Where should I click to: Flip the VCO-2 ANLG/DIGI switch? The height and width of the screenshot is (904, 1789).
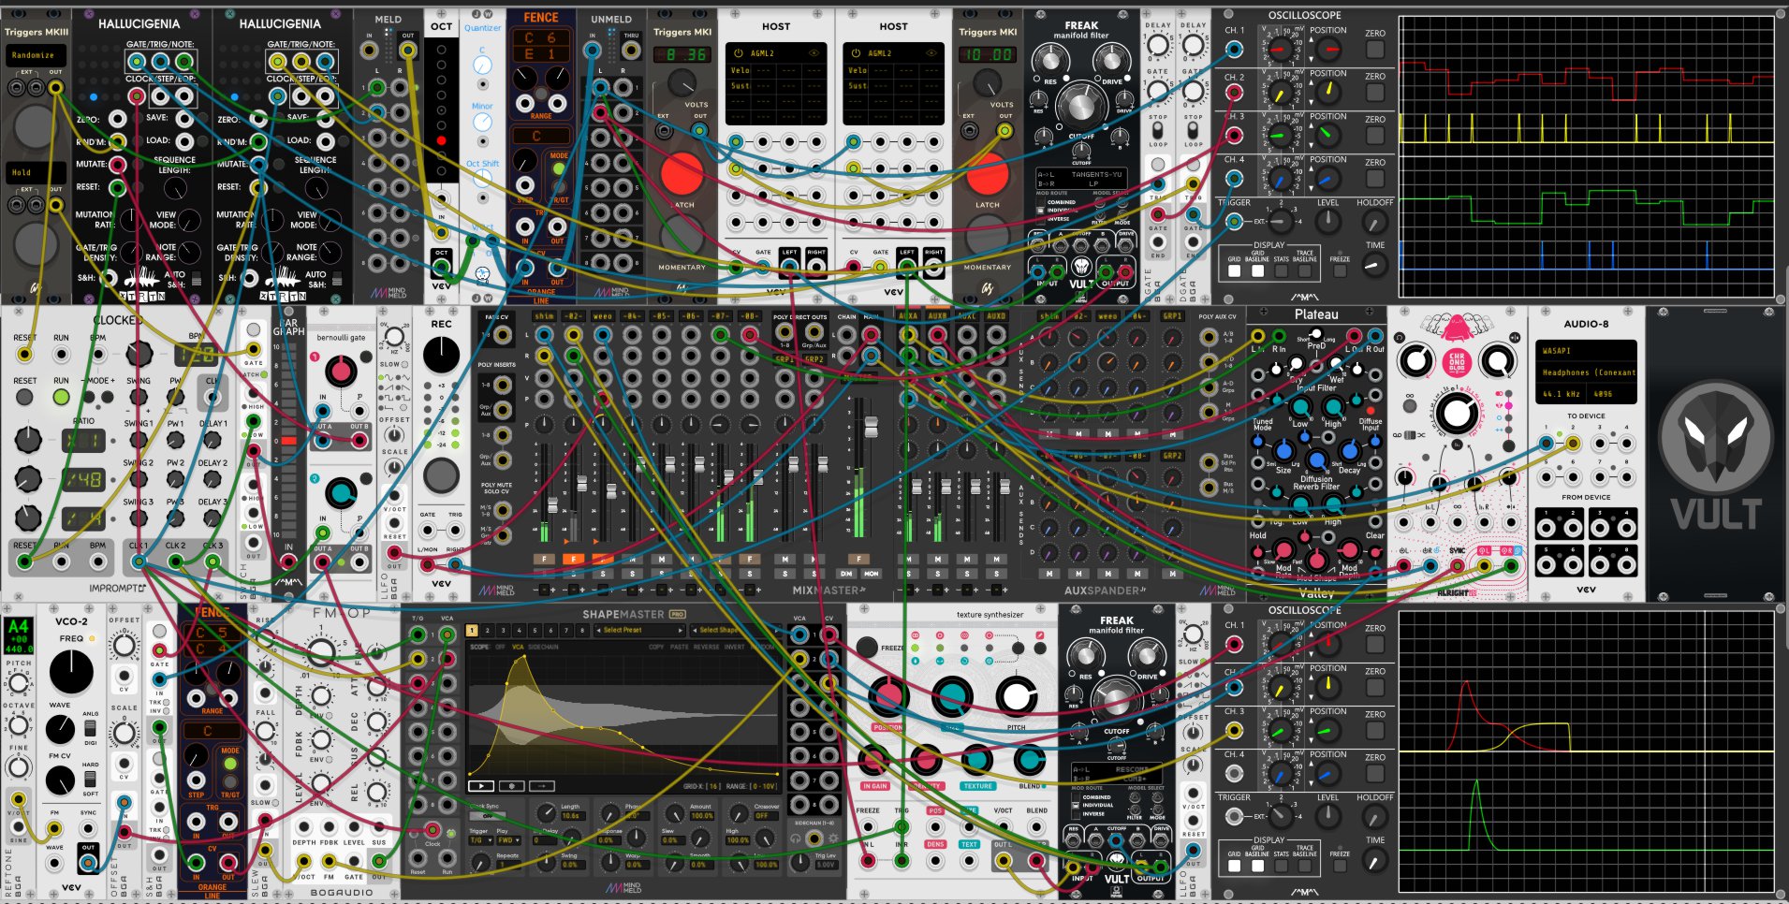(x=90, y=728)
